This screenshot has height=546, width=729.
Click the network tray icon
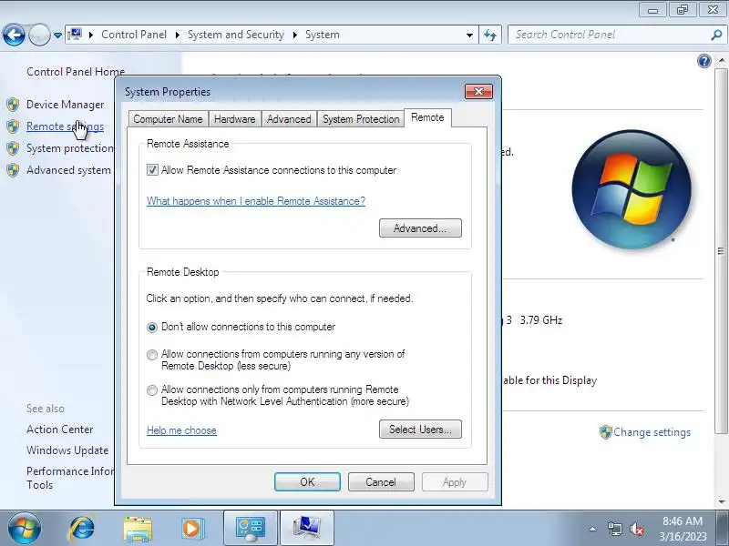[614, 529]
